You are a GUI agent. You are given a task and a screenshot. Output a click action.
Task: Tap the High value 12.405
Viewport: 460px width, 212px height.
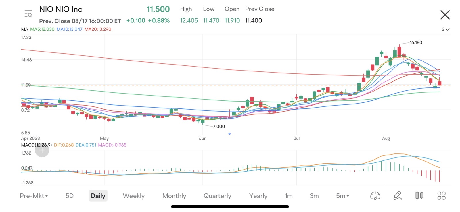[189, 20]
